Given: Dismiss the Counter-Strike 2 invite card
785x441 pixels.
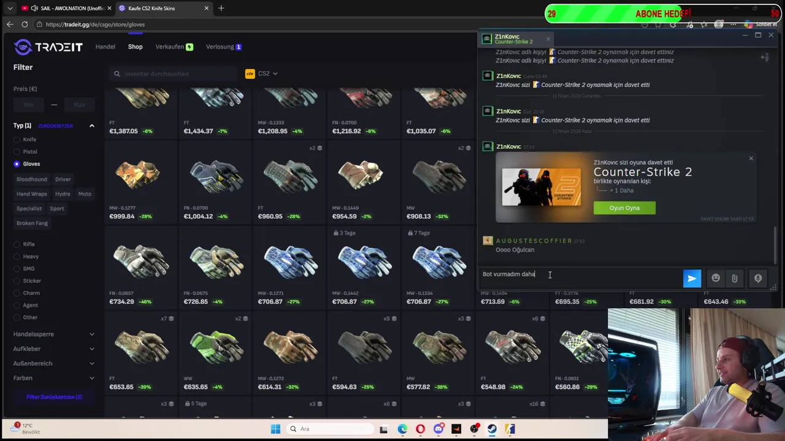Looking at the screenshot, I should (x=751, y=159).
